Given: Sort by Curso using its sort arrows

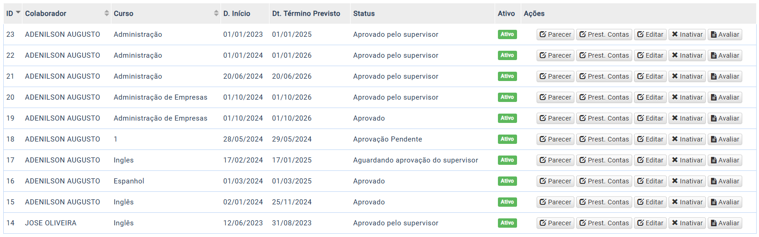Looking at the screenshot, I should pyautogui.click(x=216, y=14).
